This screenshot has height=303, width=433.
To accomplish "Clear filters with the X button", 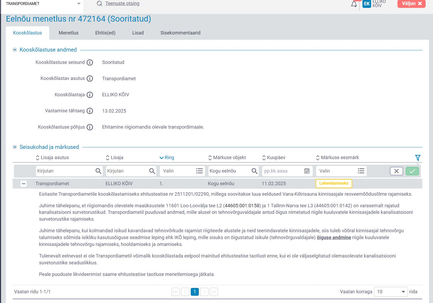I will pos(396,171).
